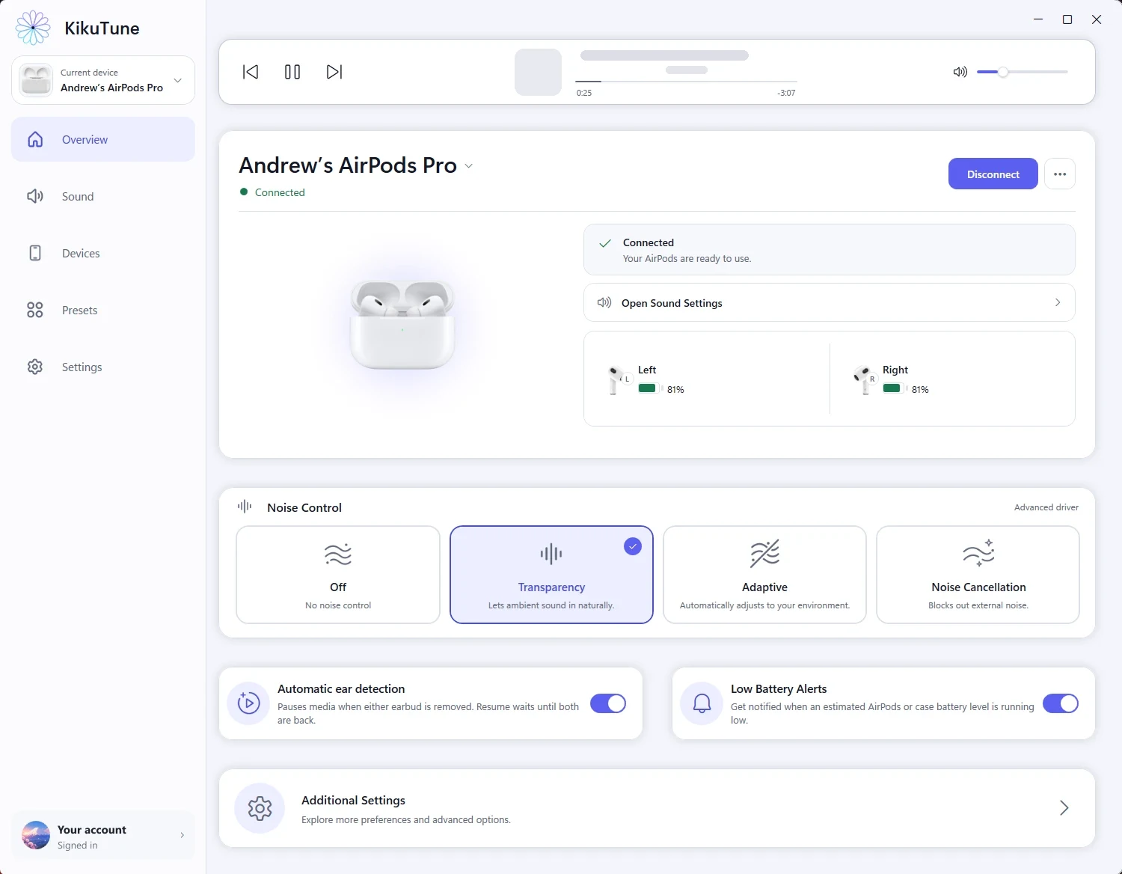This screenshot has width=1122, height=874.
Task: Seek along the track progress bar
Action: pyautogui.click(x=686, y=81)
